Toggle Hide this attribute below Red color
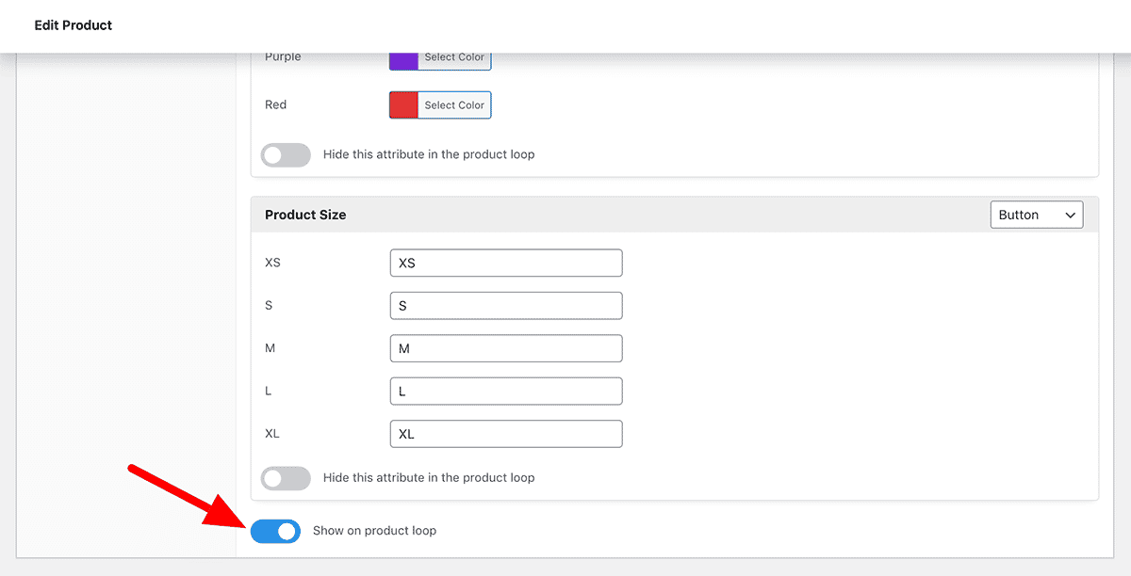Screen dimensions: 1131x576 pyautogui.click(x=286, y=154)
